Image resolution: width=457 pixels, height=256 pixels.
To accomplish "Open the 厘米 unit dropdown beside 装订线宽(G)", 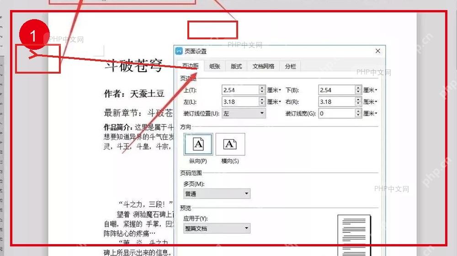I will tap(370, 113).
